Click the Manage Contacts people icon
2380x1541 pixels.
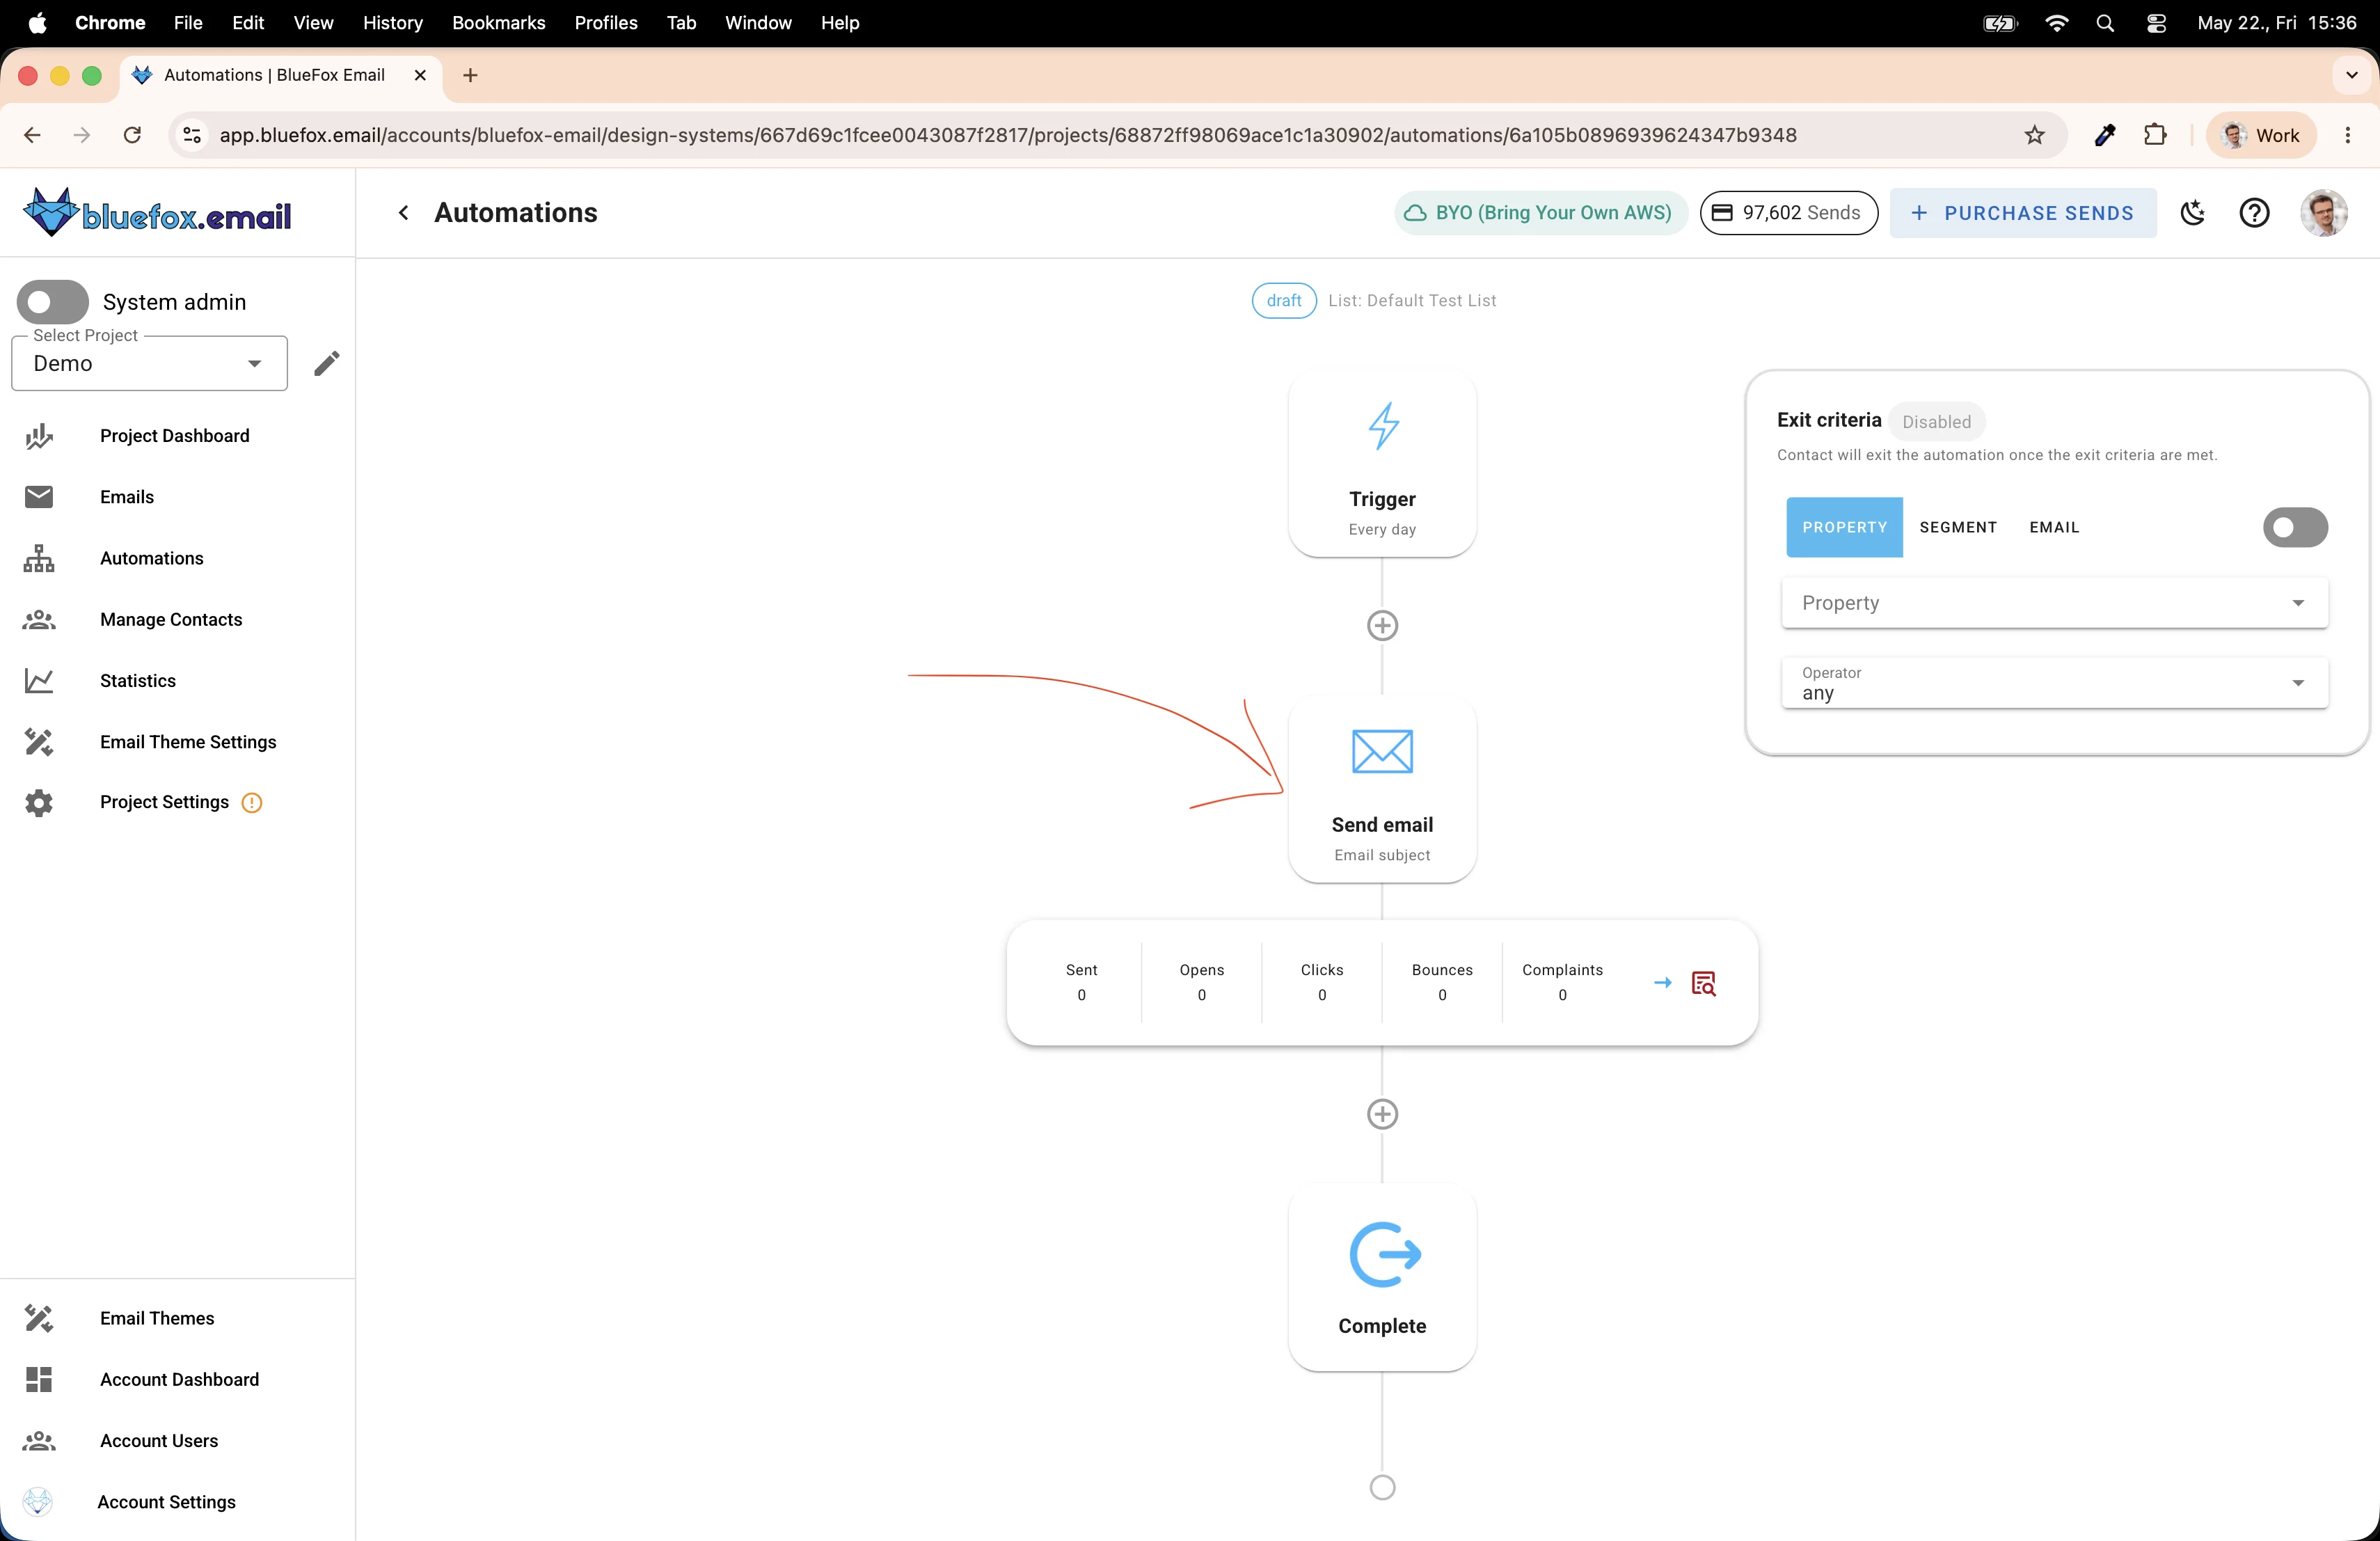tap(39, 620)
